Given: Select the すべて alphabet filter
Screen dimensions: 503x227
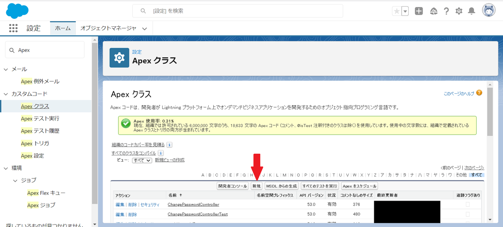Looking at the screenshot, I should click(476, 175).
